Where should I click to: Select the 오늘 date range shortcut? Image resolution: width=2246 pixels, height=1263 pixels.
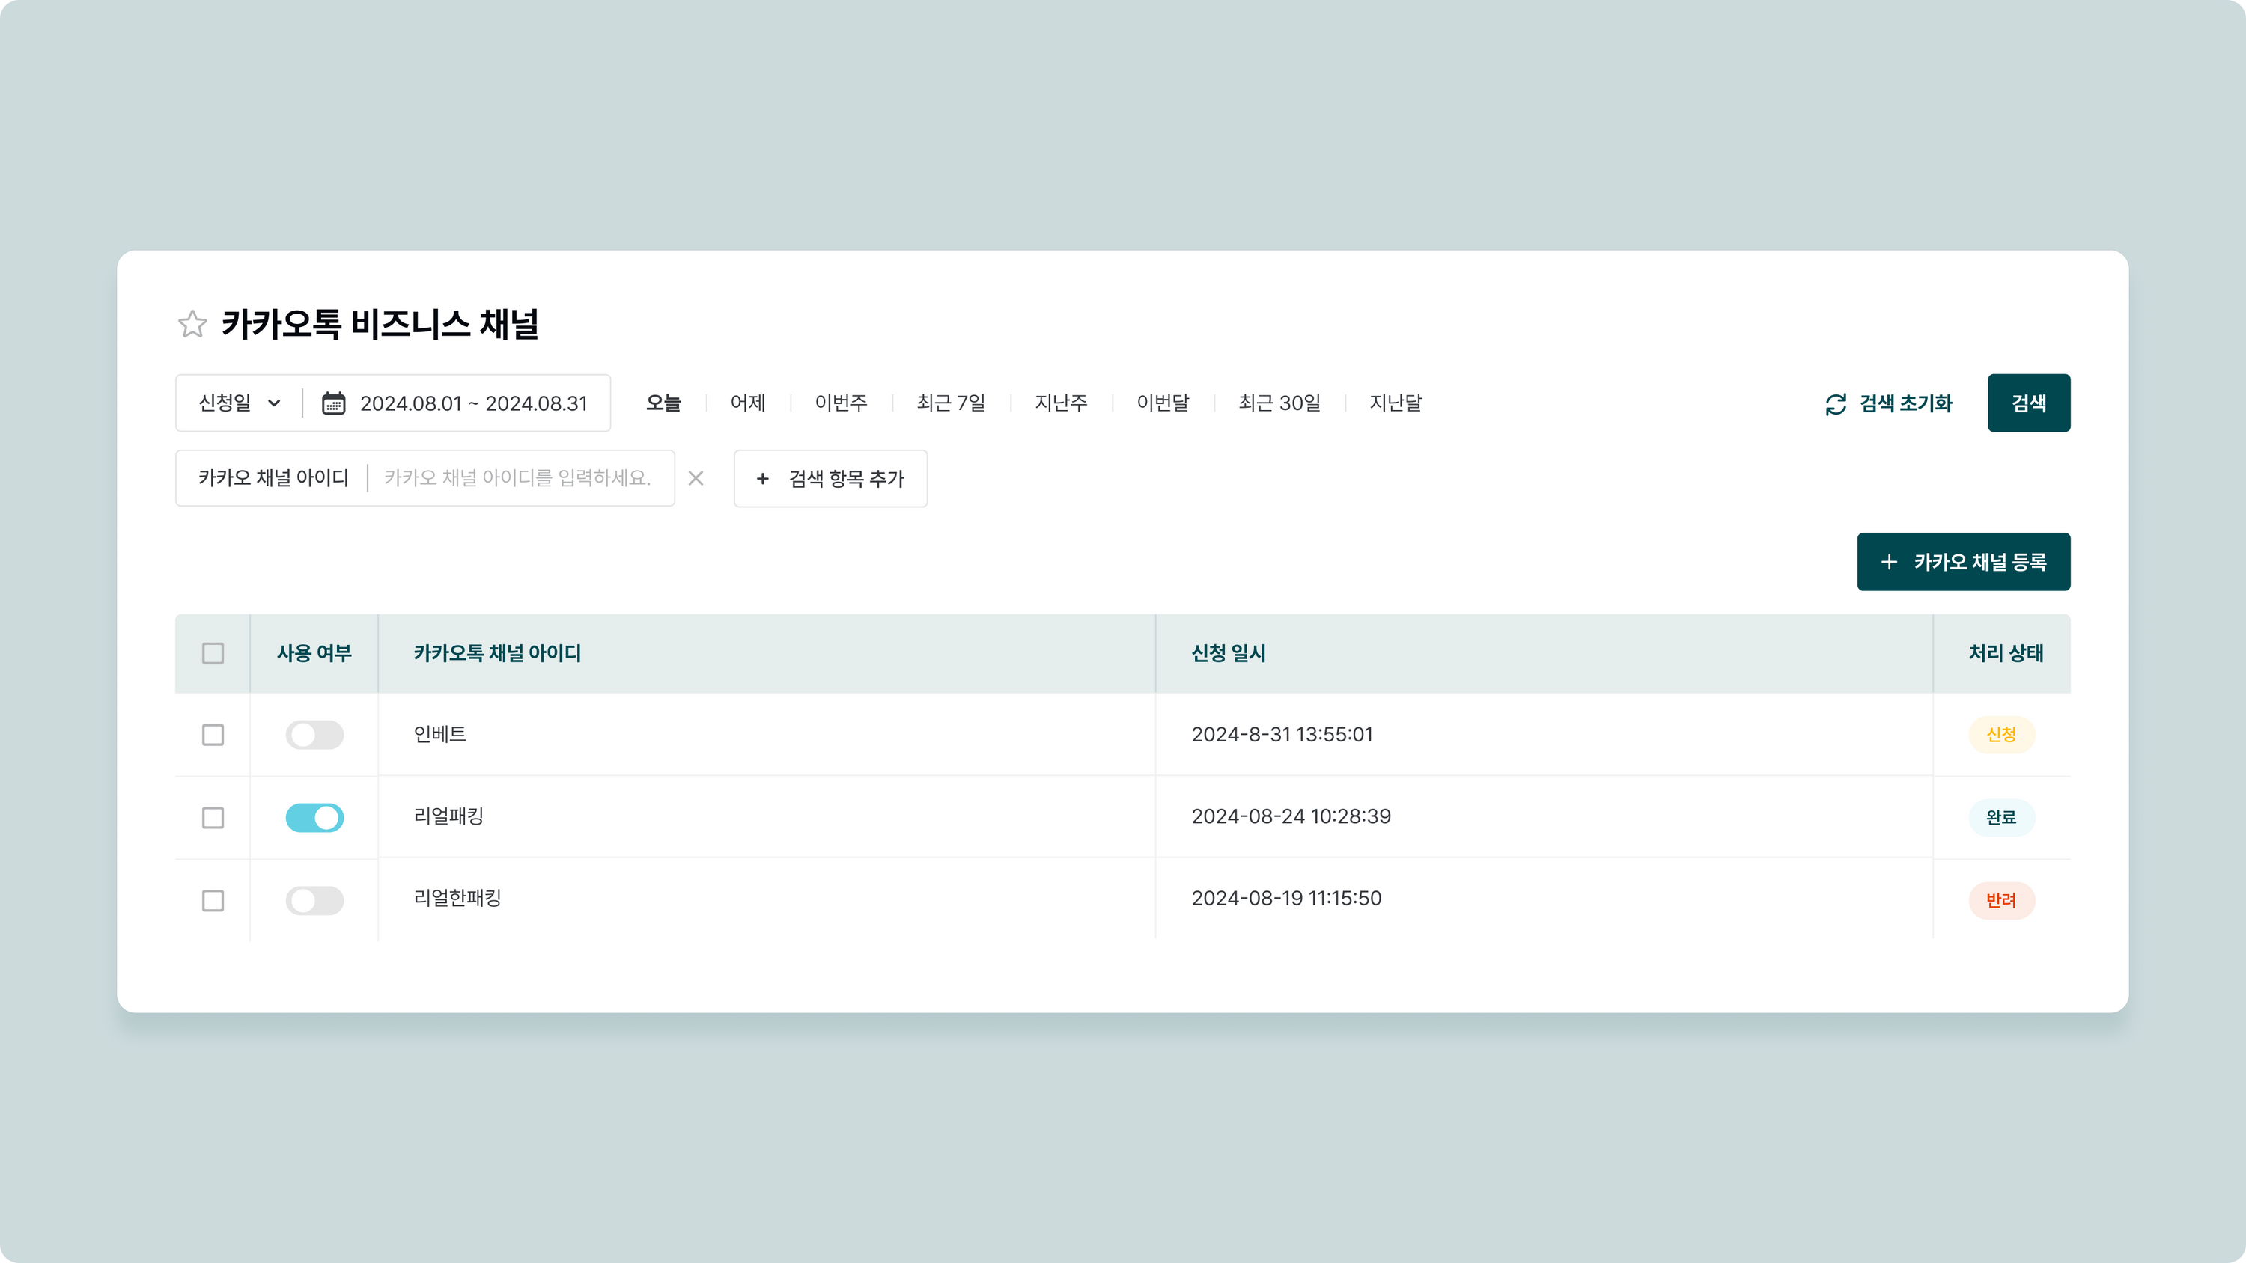pyautogui.click(x=663, y=403)
